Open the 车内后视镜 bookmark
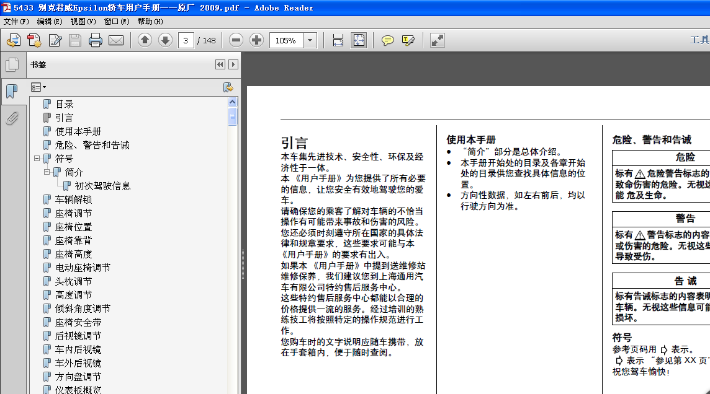The height and width of the screenshot is (394, 710). [78, 349]
